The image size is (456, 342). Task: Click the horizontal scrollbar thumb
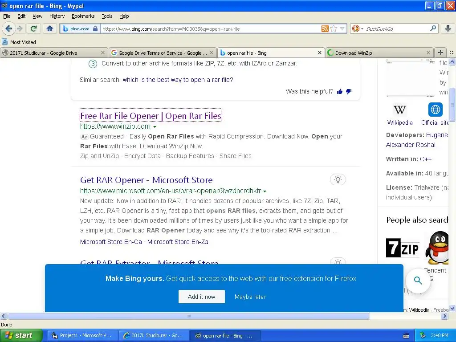(x=189, y=316)
